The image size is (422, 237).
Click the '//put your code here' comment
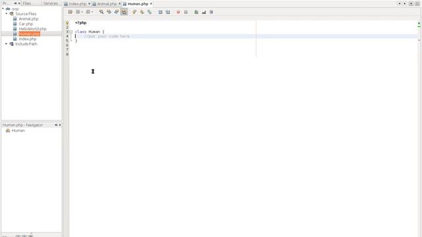coord(107,36)
